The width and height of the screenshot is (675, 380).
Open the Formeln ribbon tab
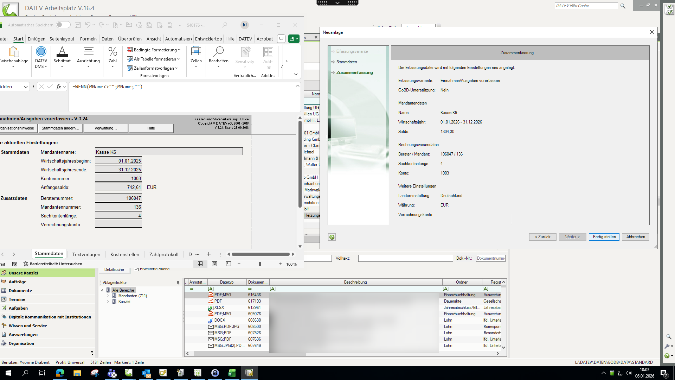(88, 39)
